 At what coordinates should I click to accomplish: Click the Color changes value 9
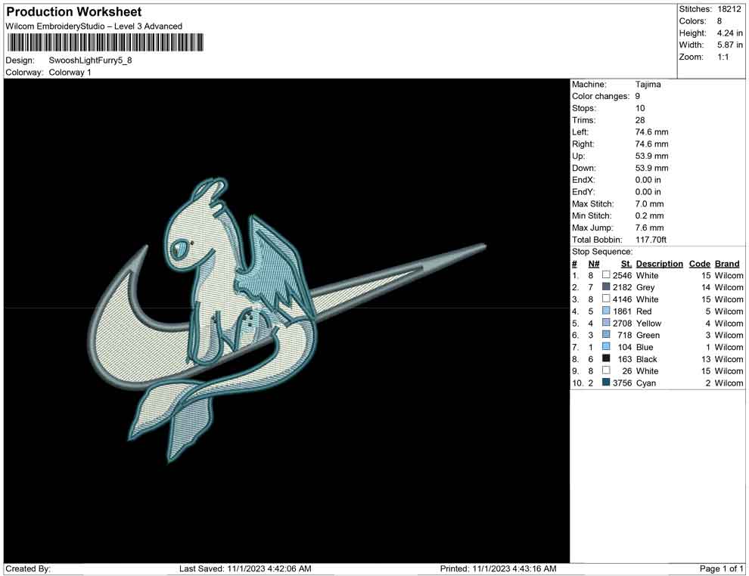click(638, 97)
